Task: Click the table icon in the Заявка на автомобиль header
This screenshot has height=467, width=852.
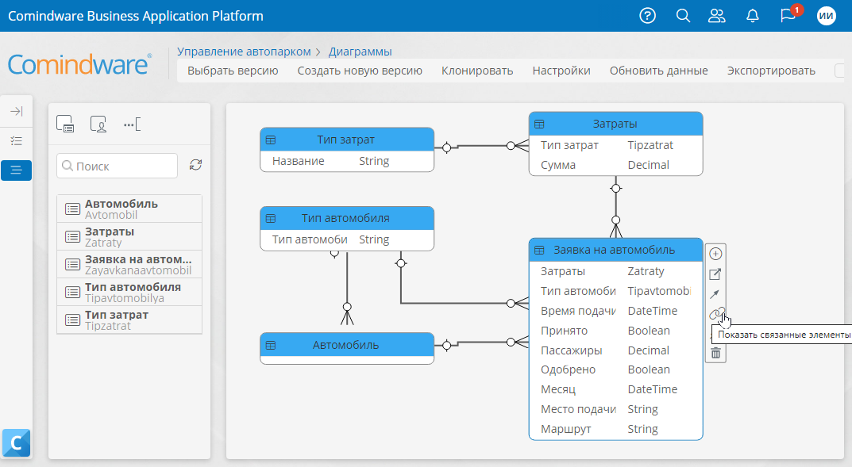Action: pyautogui.click(x=539, y=250)
